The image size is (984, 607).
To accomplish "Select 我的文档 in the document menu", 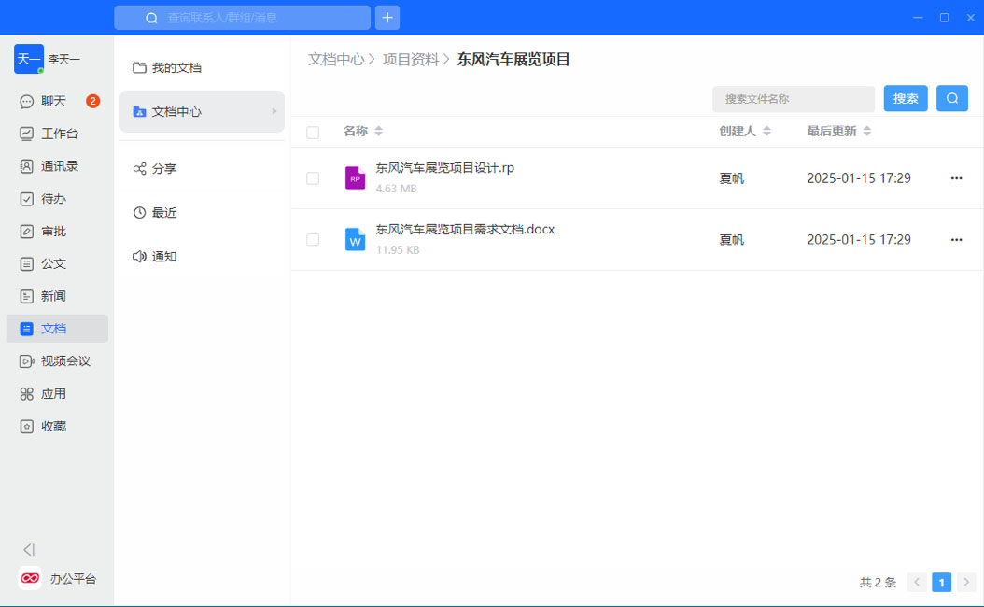I will click(176, 68).
